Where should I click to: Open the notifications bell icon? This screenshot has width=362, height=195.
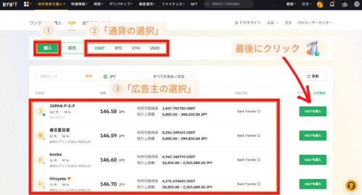[332, 4]
